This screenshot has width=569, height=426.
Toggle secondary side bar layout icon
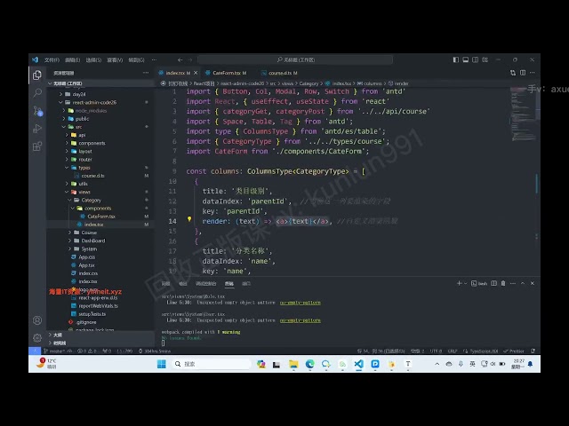tap(475, 59)
